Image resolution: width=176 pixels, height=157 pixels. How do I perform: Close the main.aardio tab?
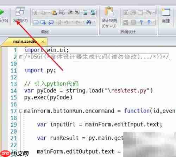[43, 42]
